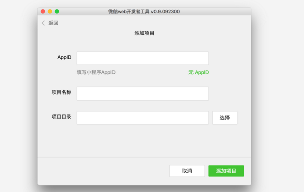The width and height of the screenshot is (304, 192).
Task: Focus the 项目名称 input field
Action: [142, 93]
